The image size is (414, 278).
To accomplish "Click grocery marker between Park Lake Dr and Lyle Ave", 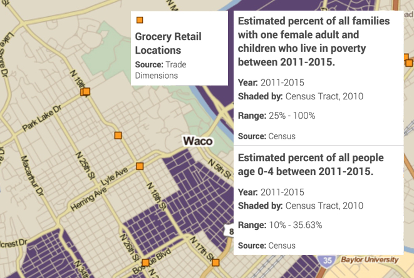I will point(118,136).
